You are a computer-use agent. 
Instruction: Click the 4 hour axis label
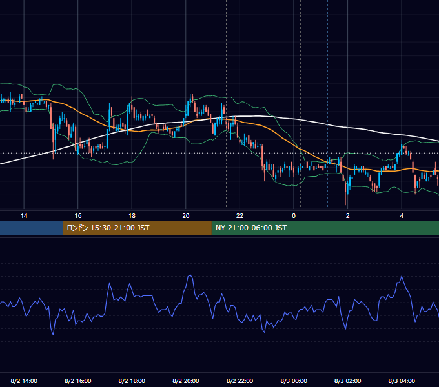click(x=402, y=216)
